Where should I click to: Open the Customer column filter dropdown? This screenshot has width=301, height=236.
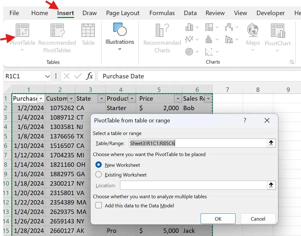[x=71, y=99]
